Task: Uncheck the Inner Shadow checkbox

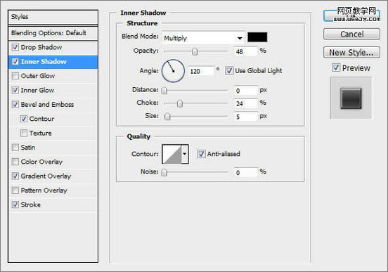Action: pos(15,62)
